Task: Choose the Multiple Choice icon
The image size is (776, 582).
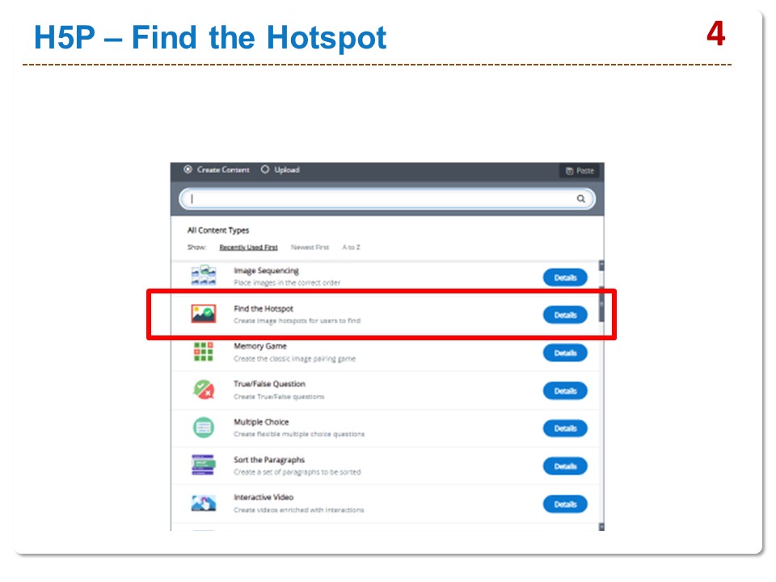Action: click(x=203, y=428)
